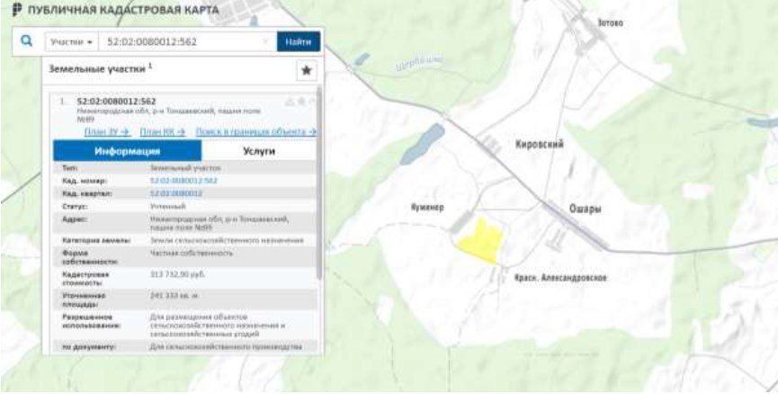Screen dimensions: 778x394
Task: Click the cadastral number search field
Action: coord(180,42)
